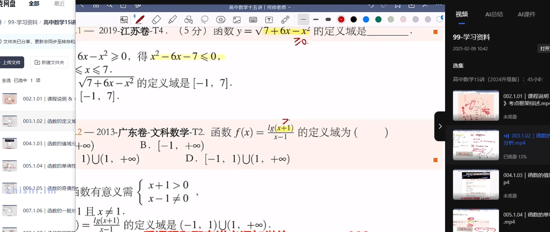Open the sticker/elements tool with star icon
The height and width of the screenshot is (232, 550).
(x=221, y=20)
